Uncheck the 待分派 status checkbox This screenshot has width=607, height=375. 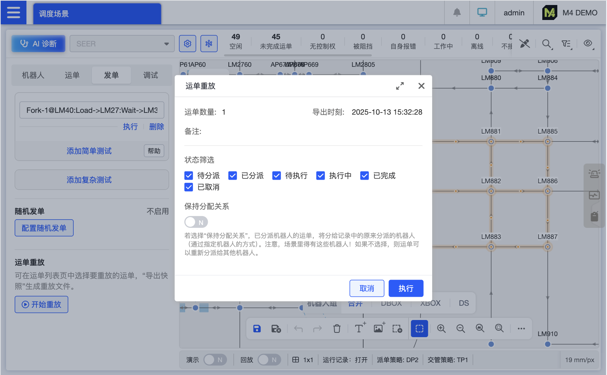click(189, 176)
